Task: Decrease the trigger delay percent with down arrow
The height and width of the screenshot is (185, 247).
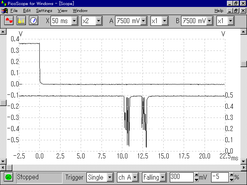Action: (x=232, y=180)
